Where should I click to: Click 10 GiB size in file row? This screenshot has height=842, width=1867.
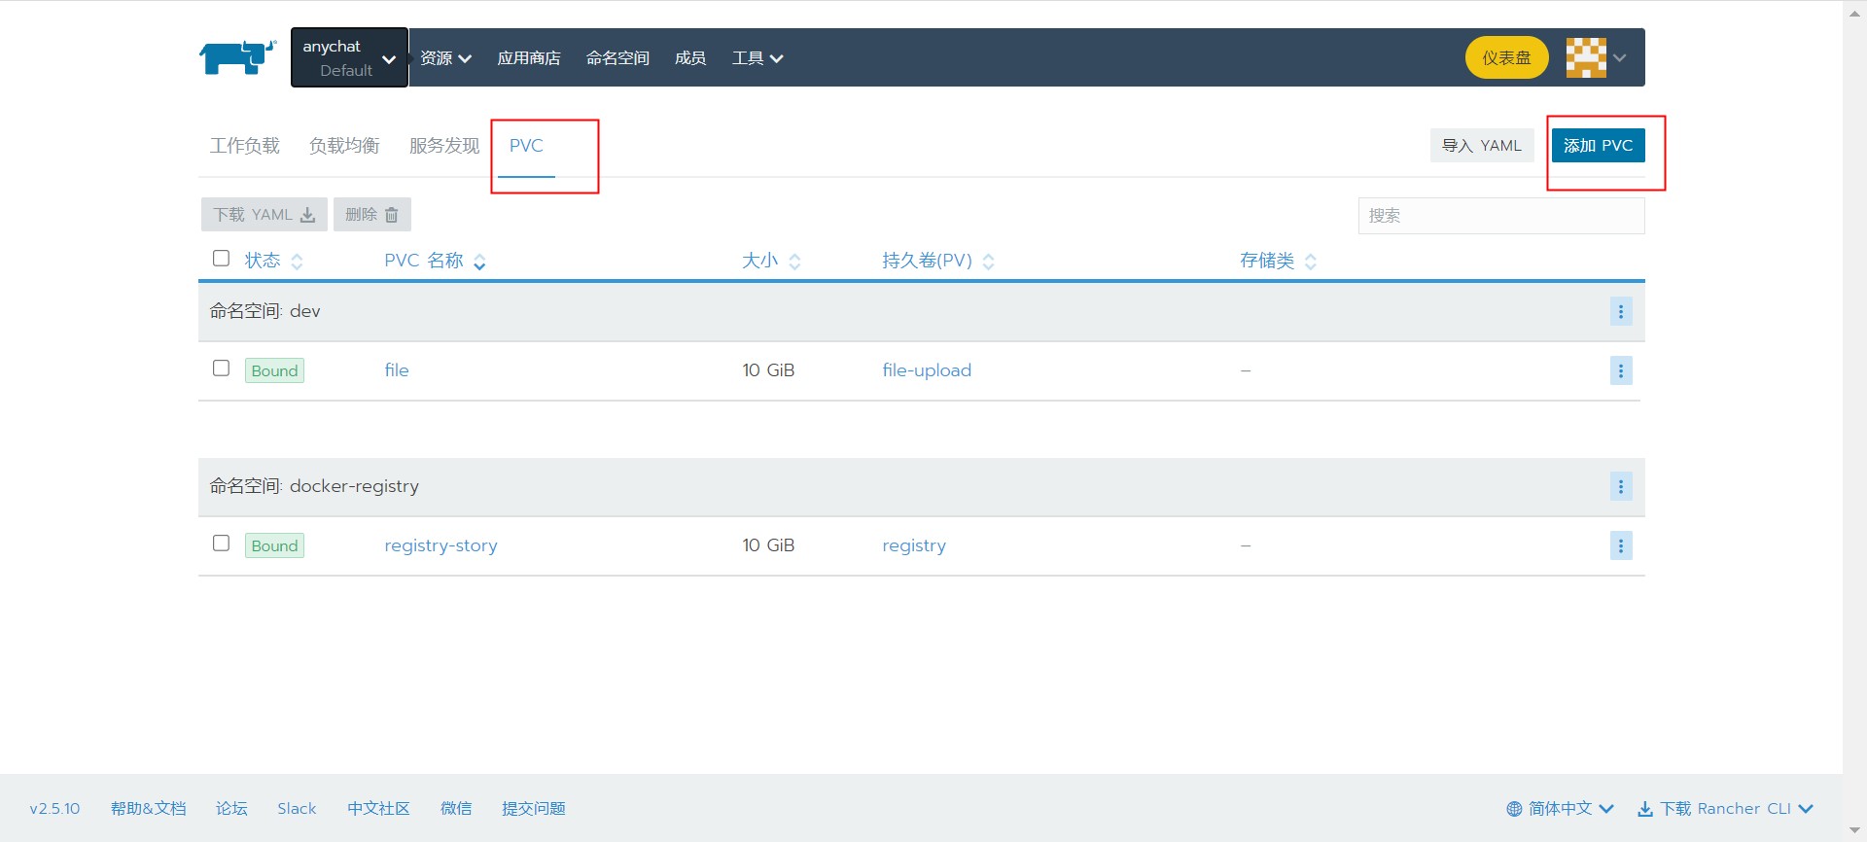[x=768, y=370]
